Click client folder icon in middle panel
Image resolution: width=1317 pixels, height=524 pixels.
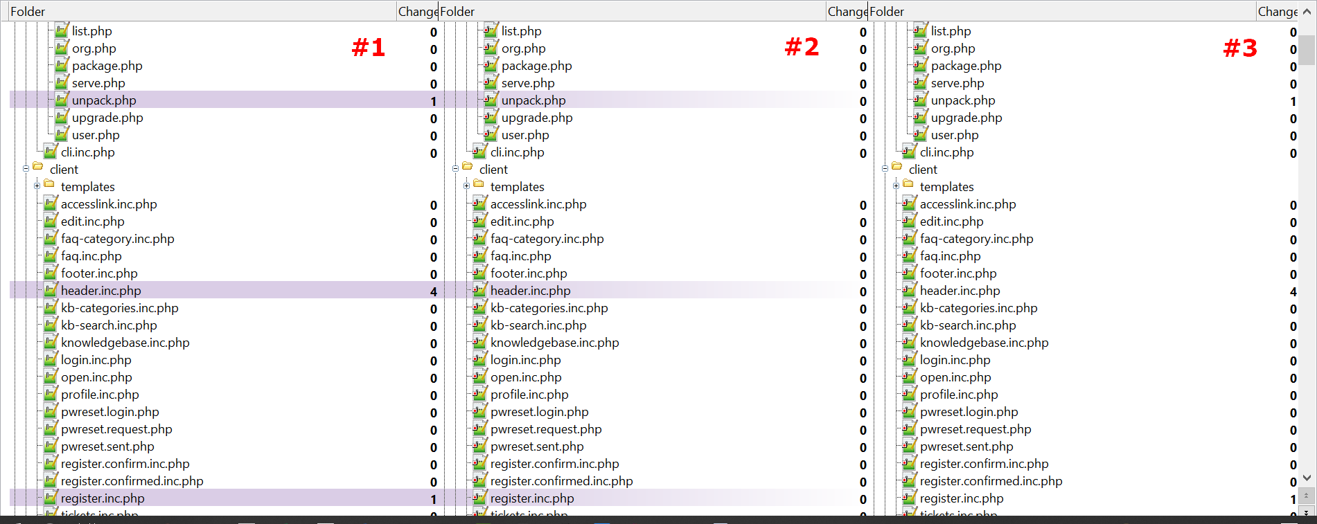(x=468, y=167)
